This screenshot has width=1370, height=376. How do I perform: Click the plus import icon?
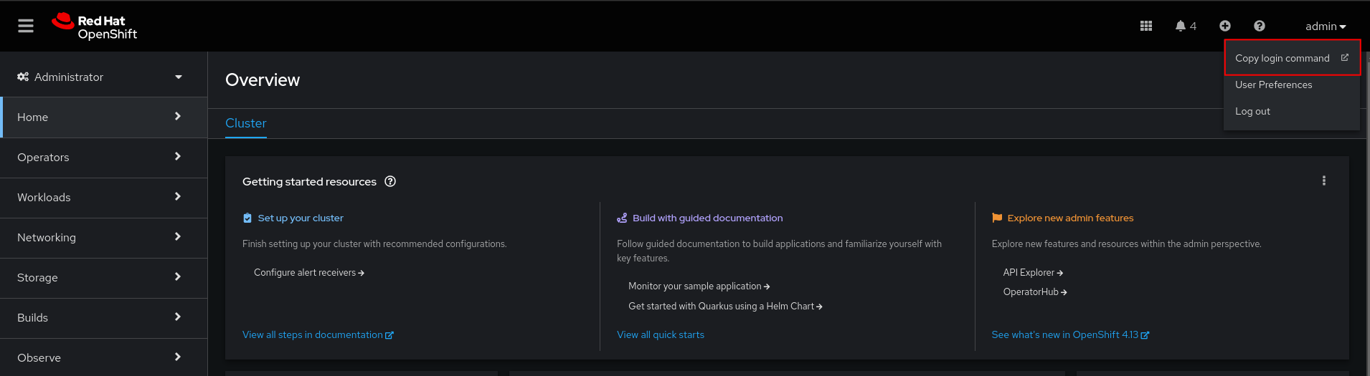[x=1224, y=26]
